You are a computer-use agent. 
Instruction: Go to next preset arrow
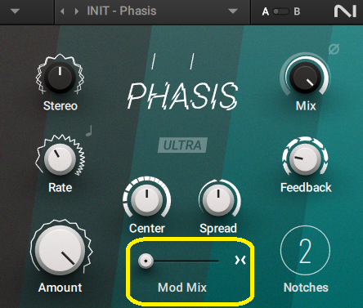coord(77,11)
